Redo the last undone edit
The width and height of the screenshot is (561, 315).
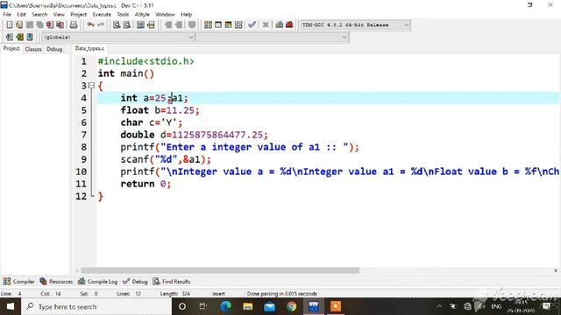[101, 24]
